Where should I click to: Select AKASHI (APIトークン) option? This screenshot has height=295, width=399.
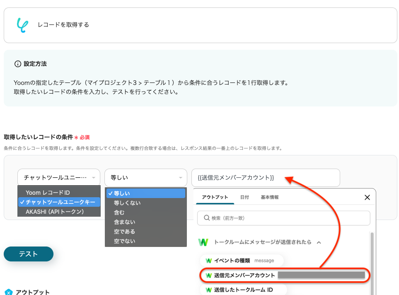click(x=55, y=212)
